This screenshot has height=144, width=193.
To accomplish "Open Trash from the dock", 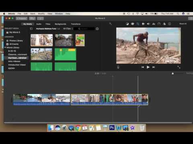I will (142, 128).
